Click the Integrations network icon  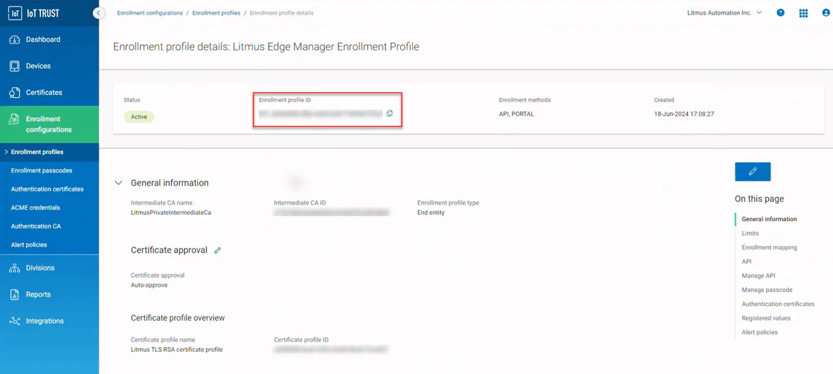tap(14, 321)
